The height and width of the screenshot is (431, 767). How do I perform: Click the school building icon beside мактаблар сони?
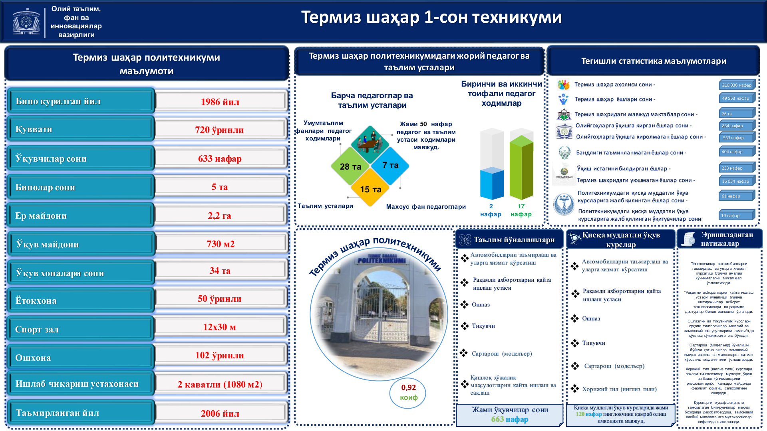tap(564, 114)
